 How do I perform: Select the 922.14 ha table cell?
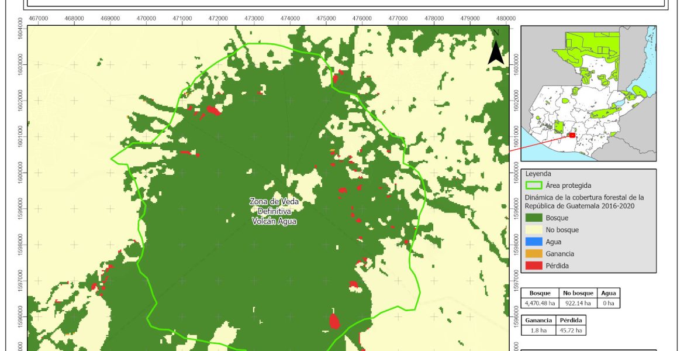578,303
